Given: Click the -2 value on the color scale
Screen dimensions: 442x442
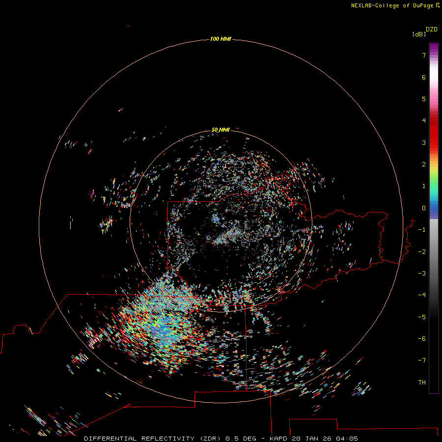Looking at the screenshot, I should click(x=422, y=252).
